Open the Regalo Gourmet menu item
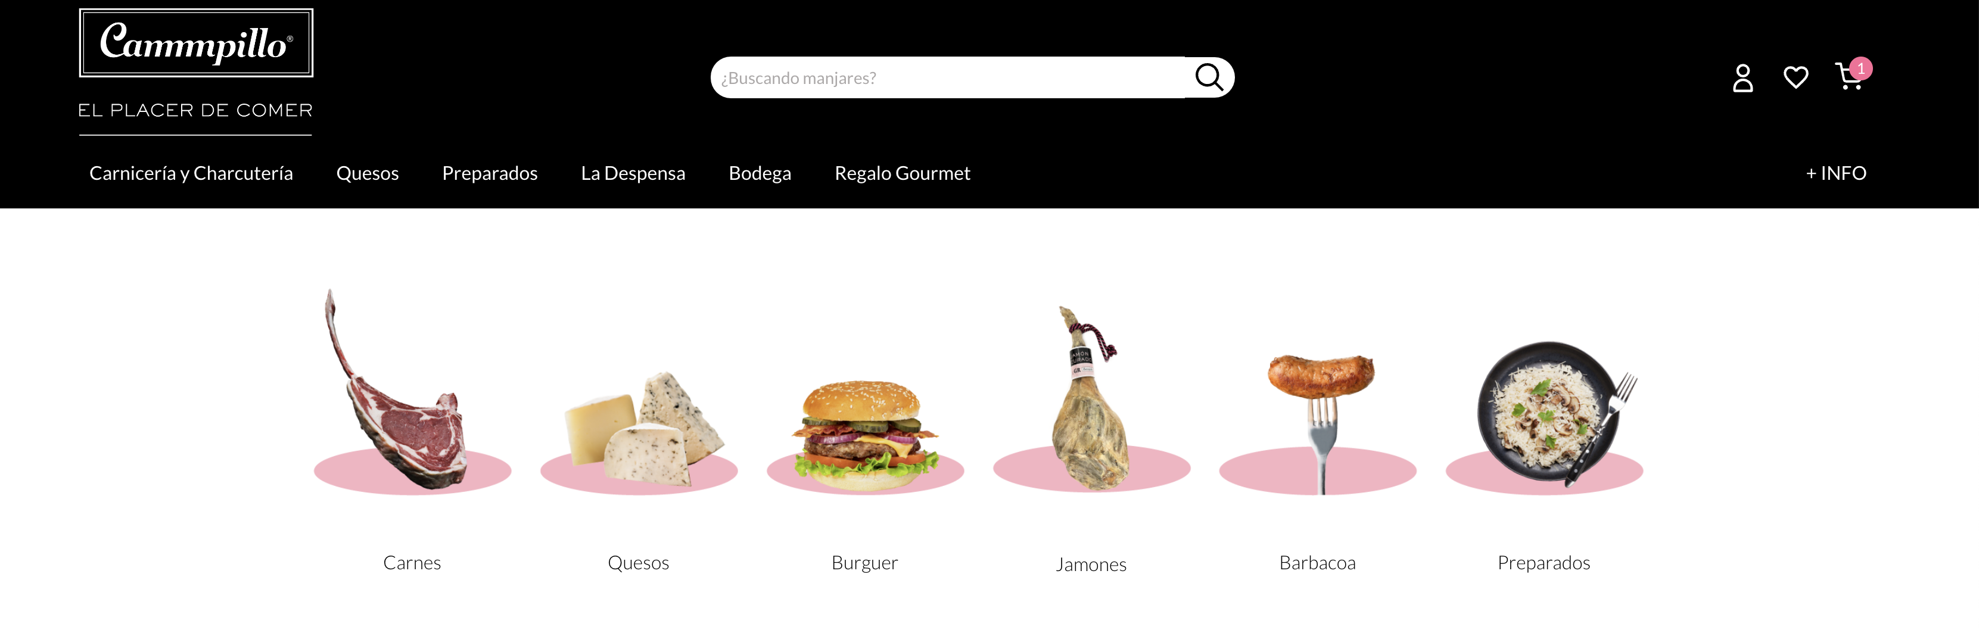The image size is (1979, 630). click(x=902, y=173)
